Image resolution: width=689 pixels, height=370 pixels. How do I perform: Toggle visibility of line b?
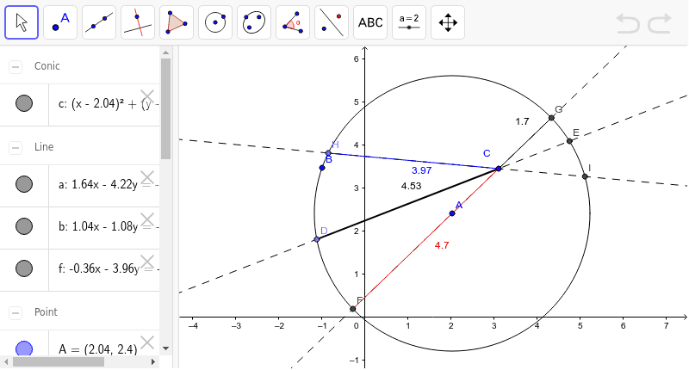[24, 226]
